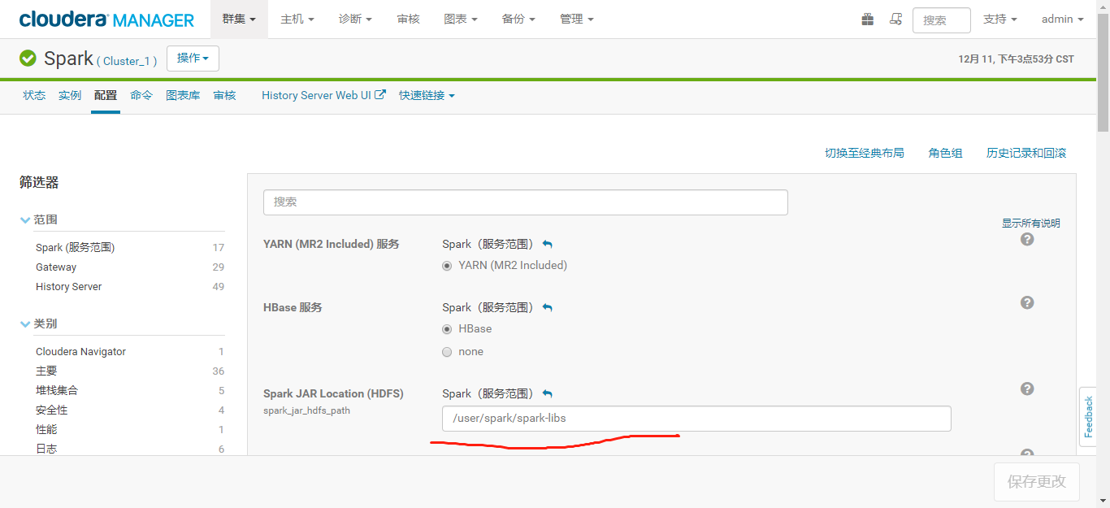This screenshot has width=1110, height=508.
Task: Open the 备份 dropdown menu
Action: pos(518,19)
